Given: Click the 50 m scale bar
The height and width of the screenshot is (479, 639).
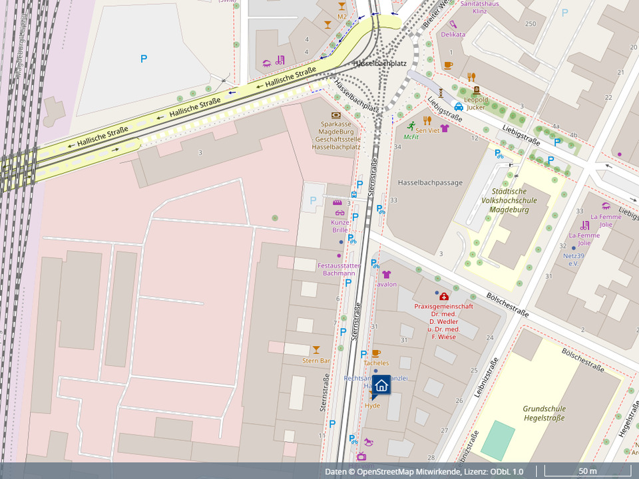Looking at the screenshot, I should (x=587, y=472).
